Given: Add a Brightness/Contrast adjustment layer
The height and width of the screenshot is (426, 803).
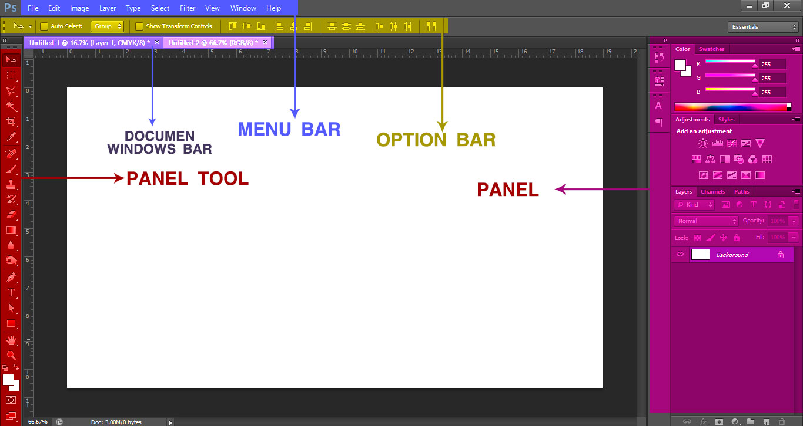Looking at the screenshot, I should tap(703, 143).
